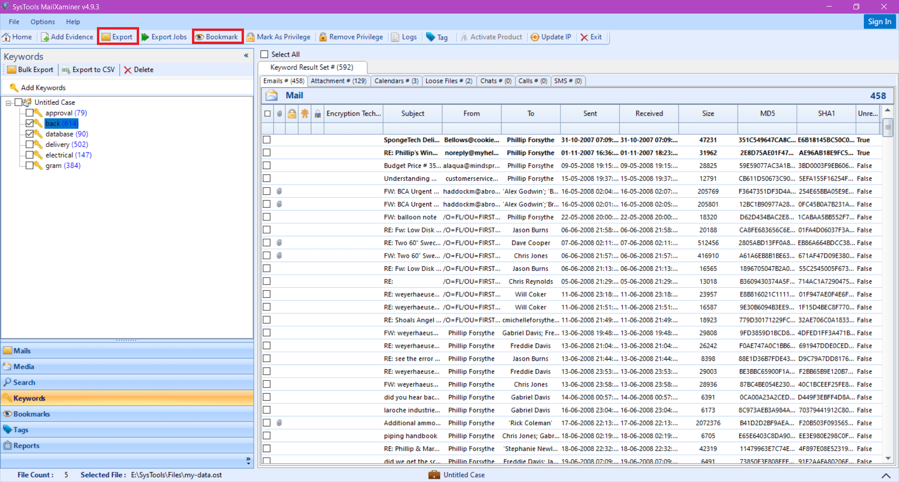Sort by MD5 column header
This screenshot has width=899, height=482.
(x=767, y=114)
